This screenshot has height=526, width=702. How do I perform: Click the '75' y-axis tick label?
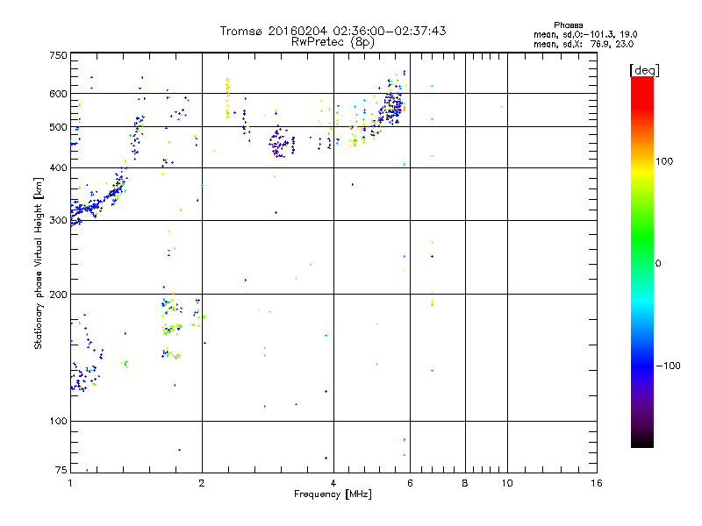[61, 470]
